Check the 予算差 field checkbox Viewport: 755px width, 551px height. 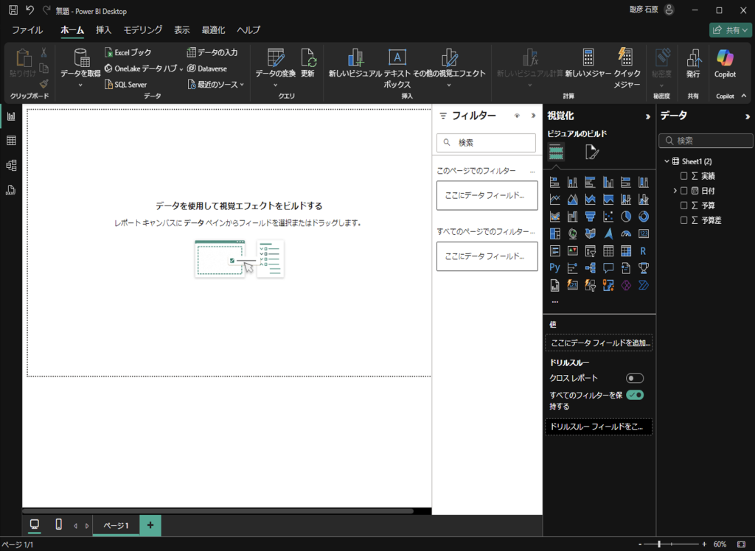click(x=684, y=220)
